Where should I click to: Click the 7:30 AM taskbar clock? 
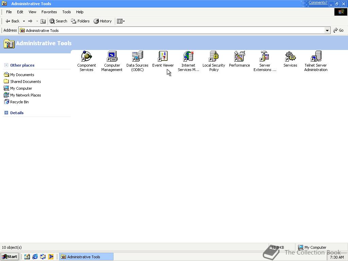pyautogui.click(x=337, y=257)
